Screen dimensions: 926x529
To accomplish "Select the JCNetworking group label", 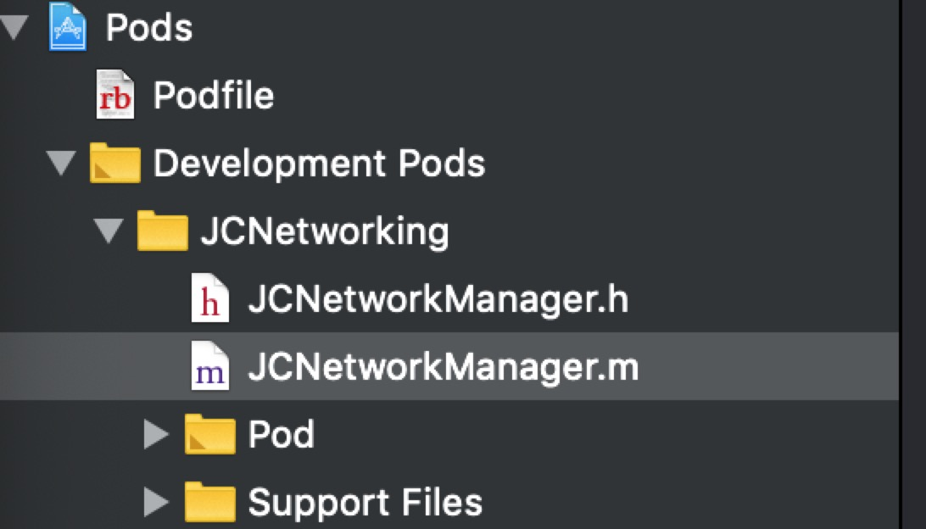I will point(325,231).
